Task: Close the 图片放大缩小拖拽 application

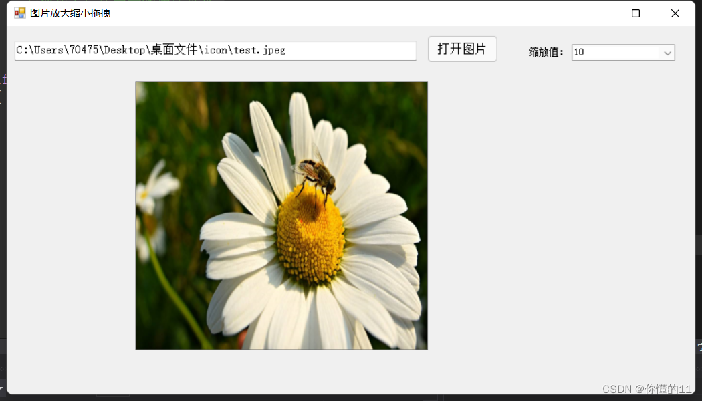Action: tap(675, 13)
